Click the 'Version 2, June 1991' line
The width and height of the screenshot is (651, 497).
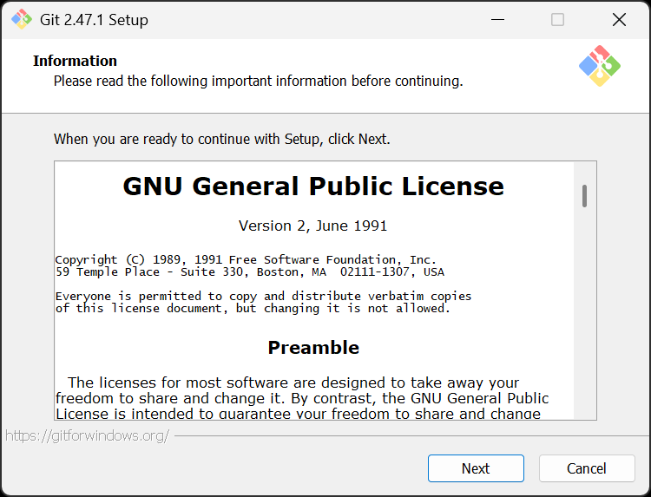(x=312, y=226)
